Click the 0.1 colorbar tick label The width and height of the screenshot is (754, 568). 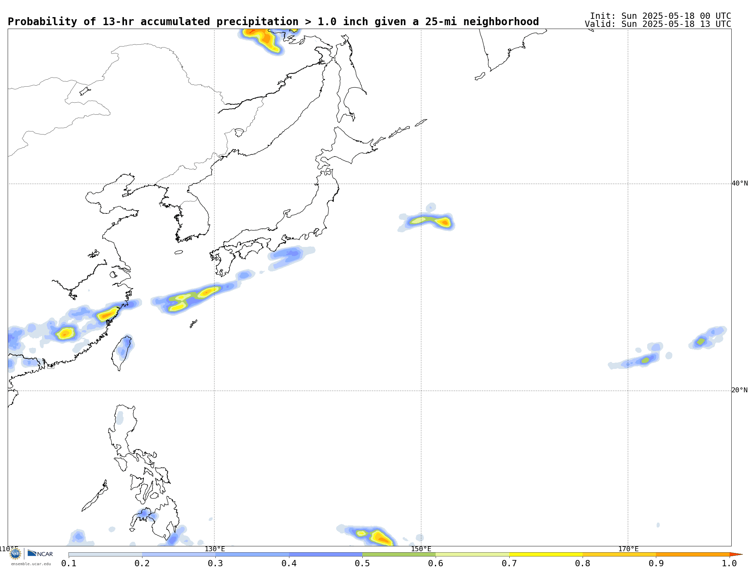click(69, 563)
